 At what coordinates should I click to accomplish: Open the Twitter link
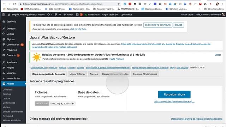coord(71,67)
